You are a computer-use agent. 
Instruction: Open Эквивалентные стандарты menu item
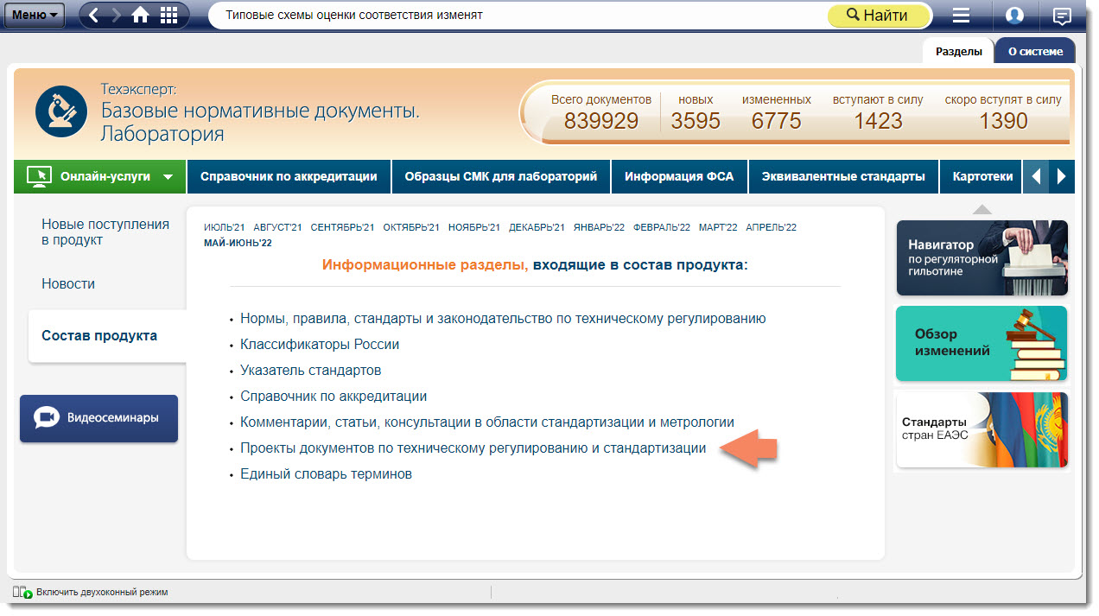tap(843, 176)
